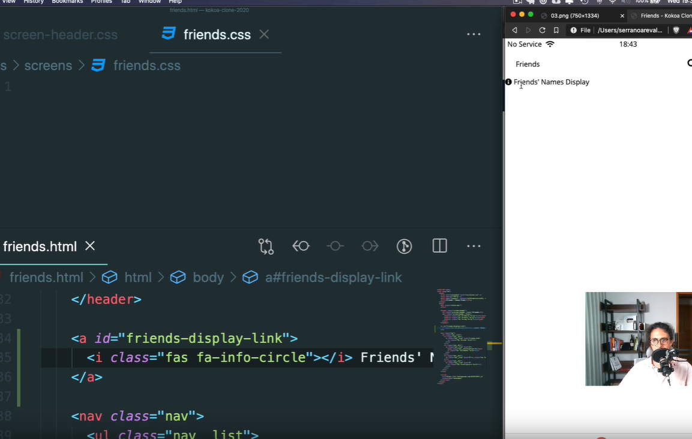Open more actions menu for friends.html editor
This screenshot has height=439, width=692.
474,246
